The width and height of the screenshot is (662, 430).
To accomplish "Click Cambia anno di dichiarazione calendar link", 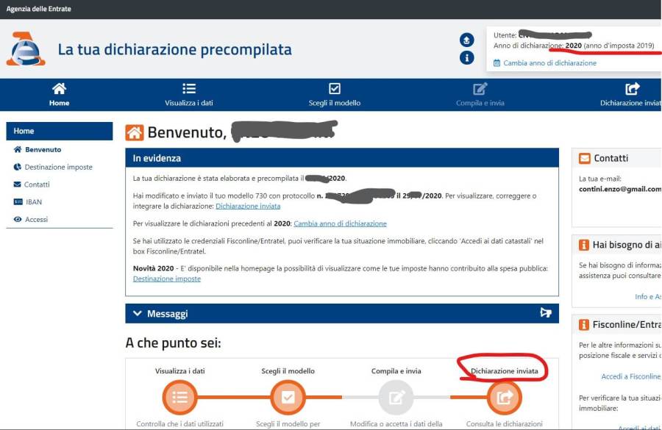I will pos(545,63).
